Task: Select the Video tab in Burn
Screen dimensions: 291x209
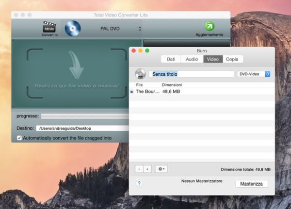Action: pyautogui.click(x=213, y=59)
